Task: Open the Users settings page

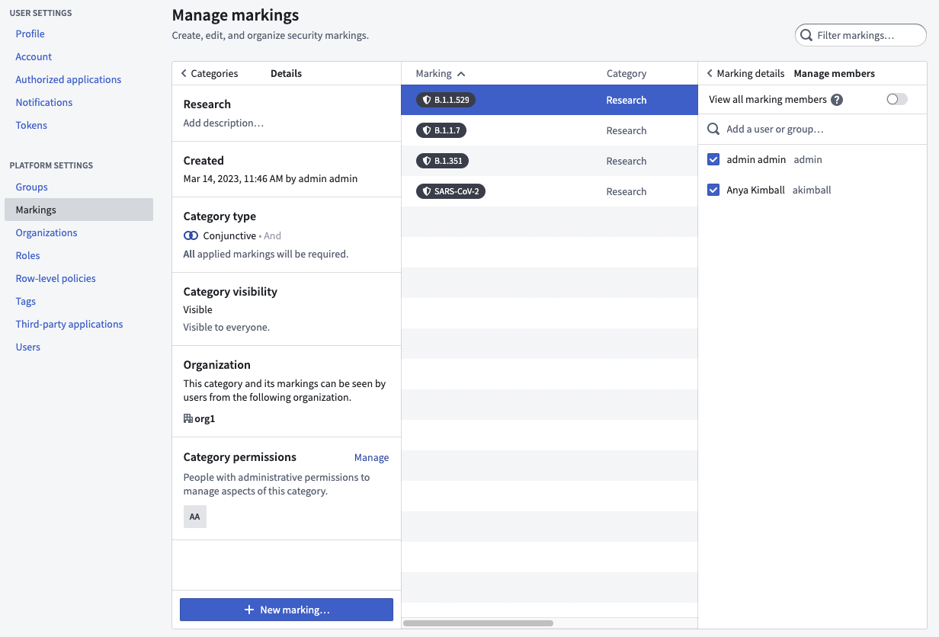Action: [28, 347]
